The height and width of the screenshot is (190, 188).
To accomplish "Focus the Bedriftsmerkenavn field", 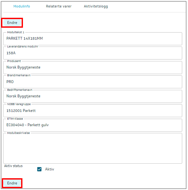I will click(93, 96).
